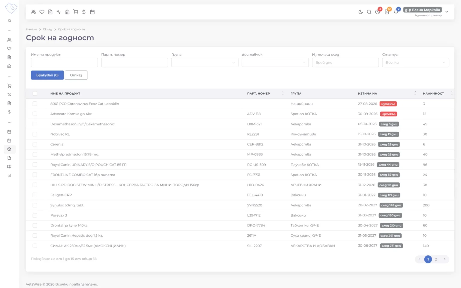Check the box for Advocate Котка до 4кг
Image resolution: width=461 pixels, height=288 pixels.
coord(35,114)
